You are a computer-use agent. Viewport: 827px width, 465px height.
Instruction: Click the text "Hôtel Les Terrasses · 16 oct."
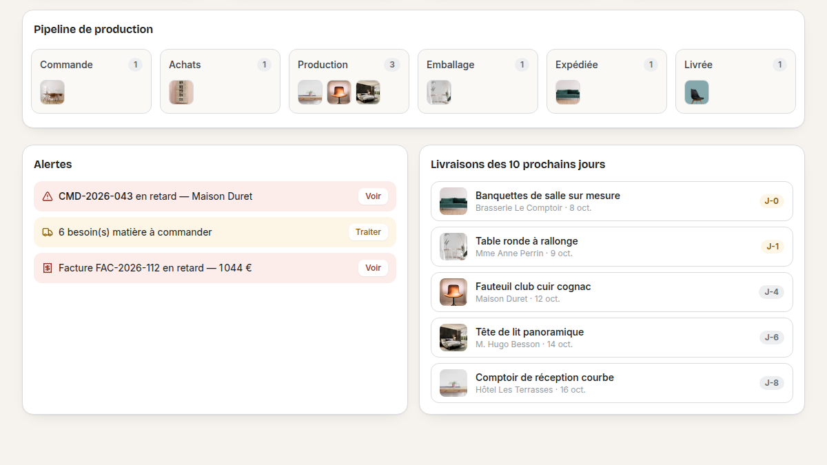coord(531,390)
